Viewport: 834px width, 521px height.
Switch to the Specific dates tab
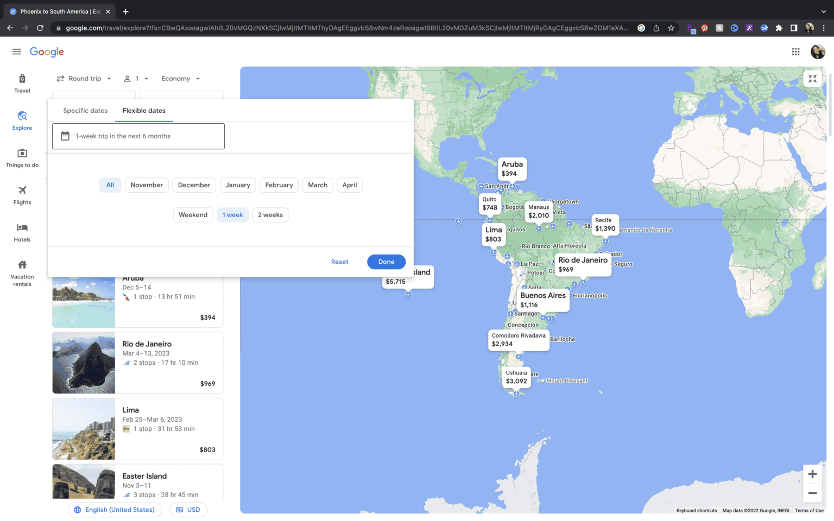[85, 111]
